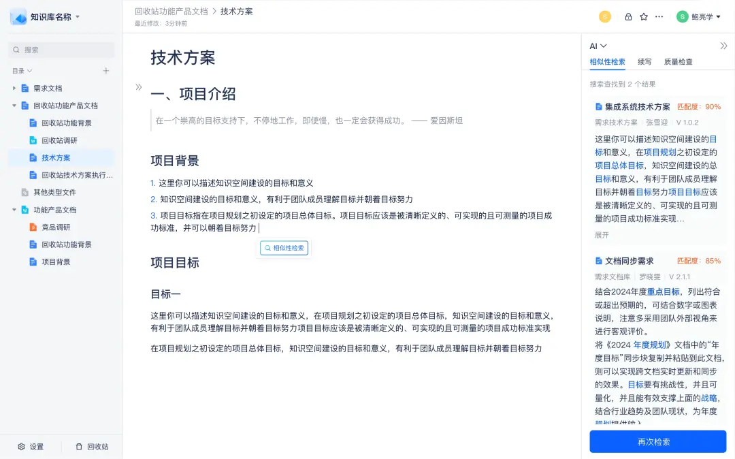Collapse the AI panel with double-chevron
Screen dimensions: 735x459
[x=723, y=46]
